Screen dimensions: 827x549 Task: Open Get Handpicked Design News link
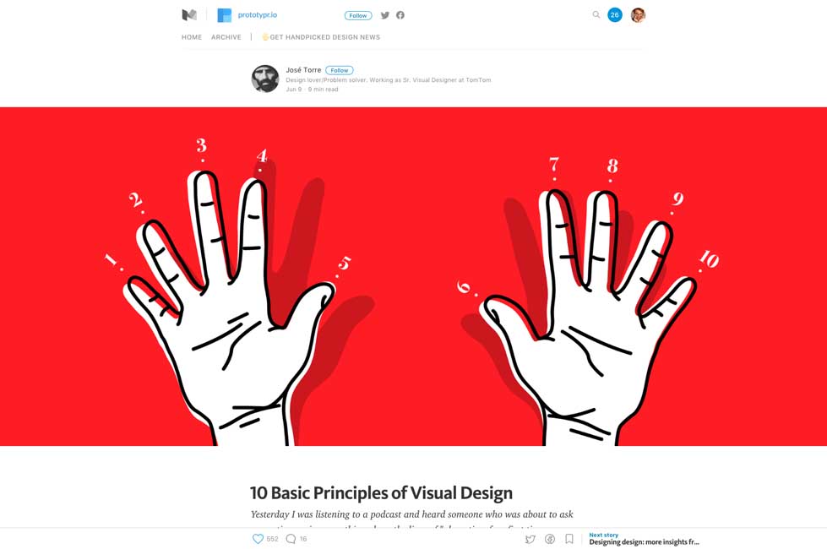coord(323,37)
